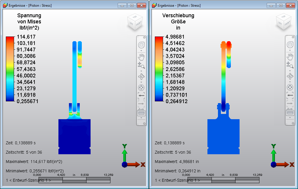This screenshot has height=189, width=298.
Task: Expand steering wheel dropdown arrow in Spannung window
Action: coord(141,51)
